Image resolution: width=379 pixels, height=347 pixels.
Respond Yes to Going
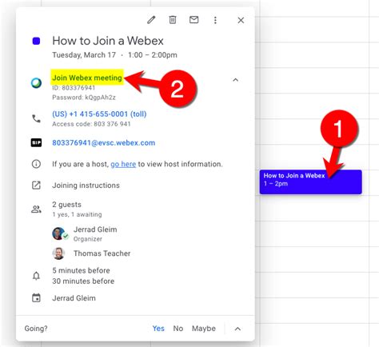[158, 329]
